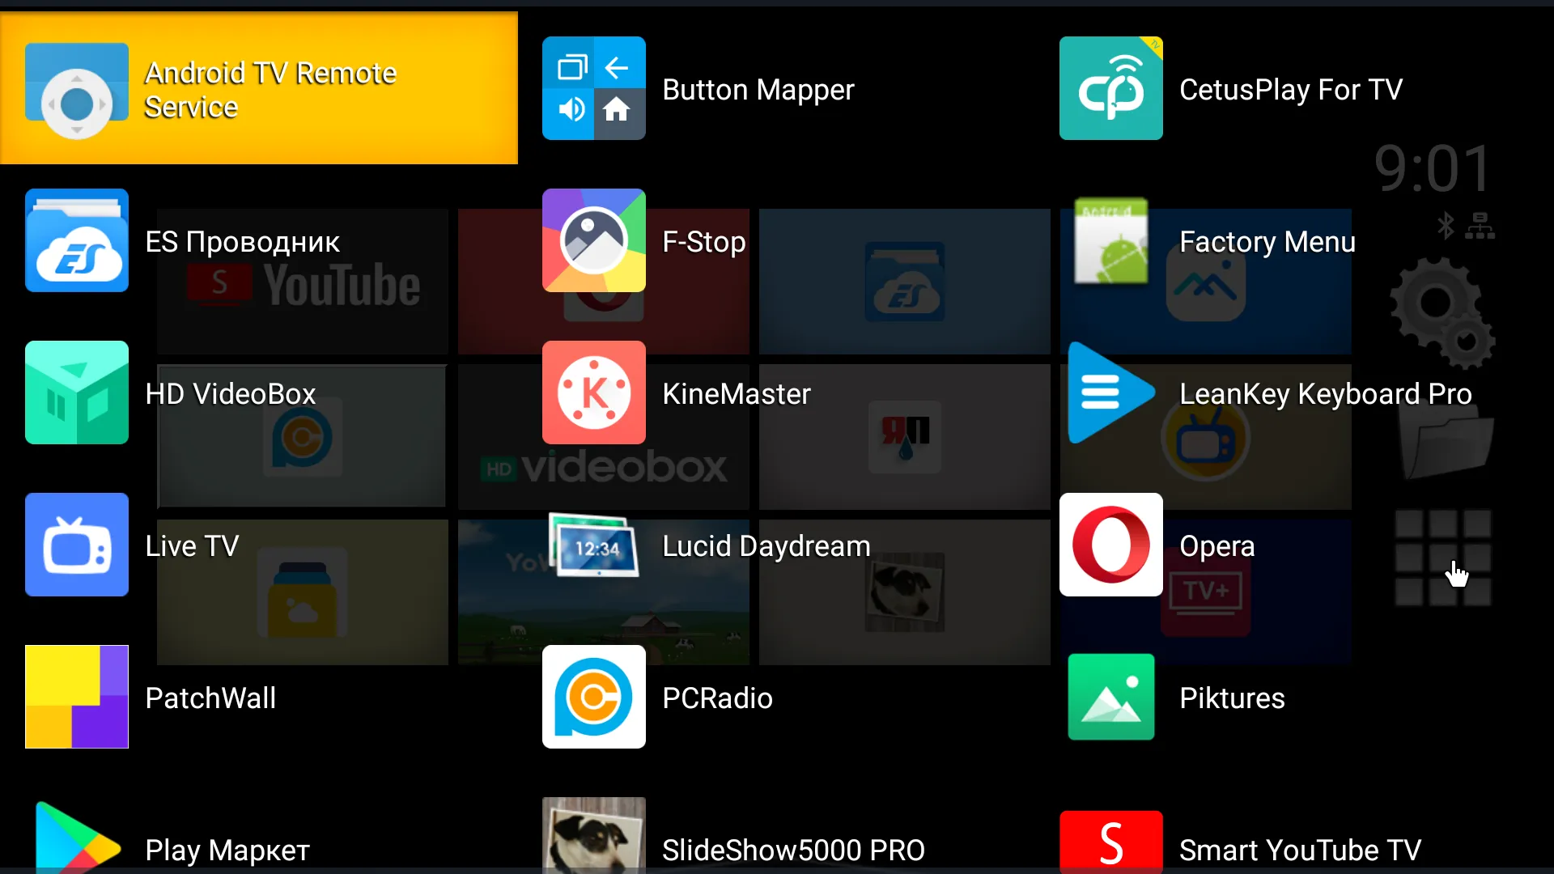Launch the SlideShow5000 PRO dog icon
This screenshot has height=874, width=1554.
594,836
